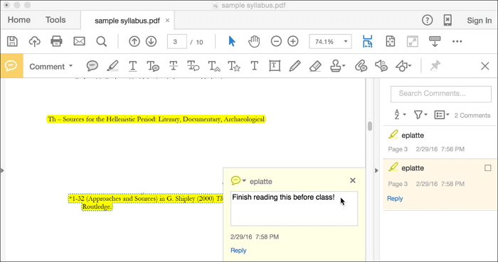Close the Comment toolbar with X
This screenshot has height=262, width=498.
(x=485, y=66)
